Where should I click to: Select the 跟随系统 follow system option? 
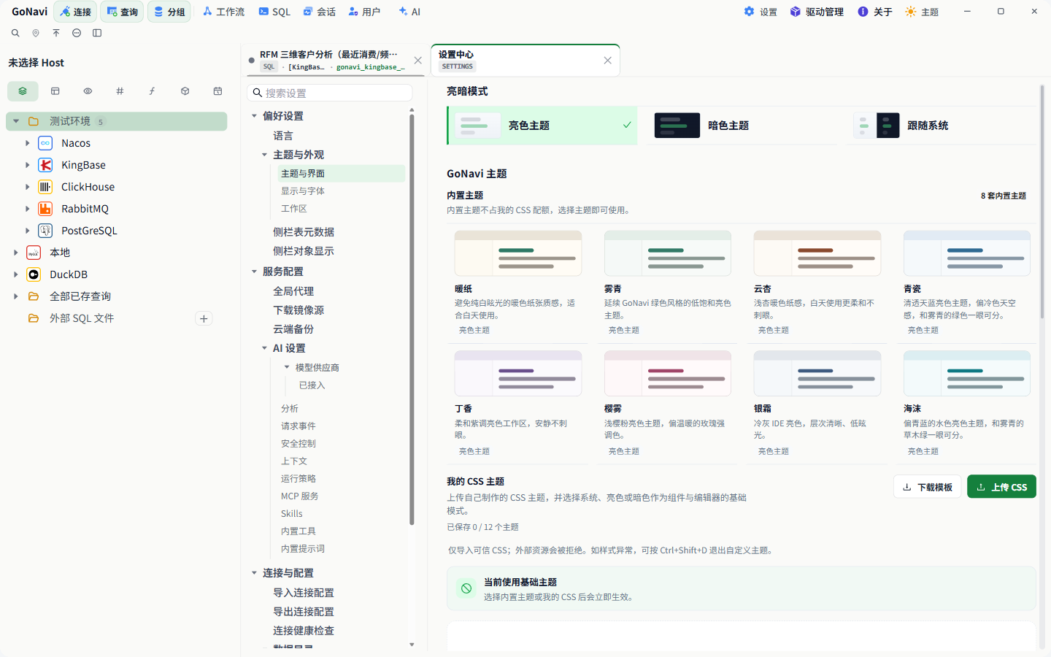[942, 126]
